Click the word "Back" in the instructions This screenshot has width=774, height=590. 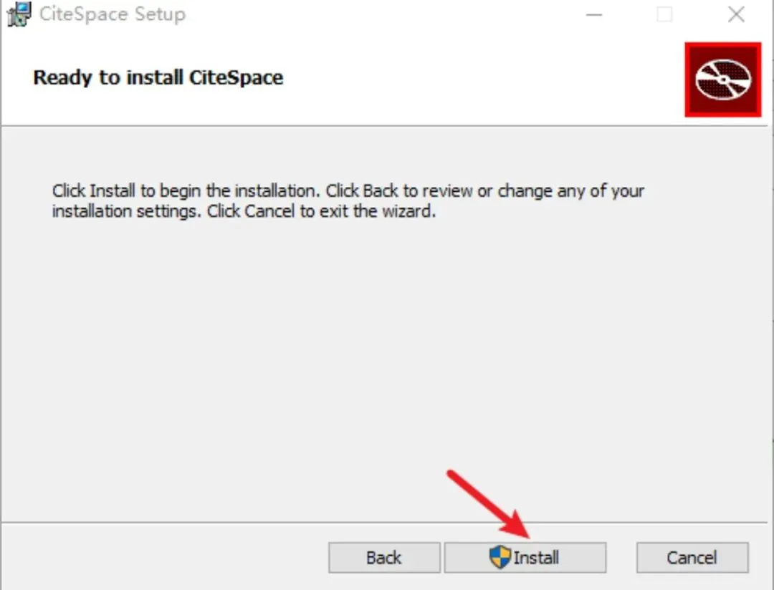381,190
